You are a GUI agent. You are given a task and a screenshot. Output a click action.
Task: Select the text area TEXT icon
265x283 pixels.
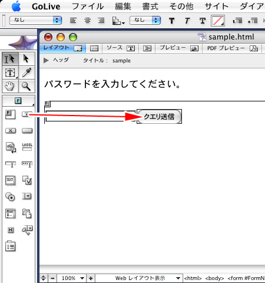point(10,180)
